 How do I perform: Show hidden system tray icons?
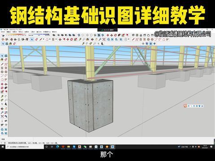190,147
